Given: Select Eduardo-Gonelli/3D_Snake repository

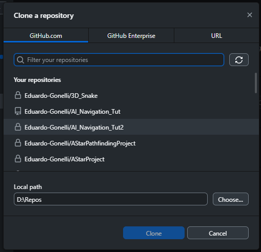Looking at the screenshot, I should (131, 95).
